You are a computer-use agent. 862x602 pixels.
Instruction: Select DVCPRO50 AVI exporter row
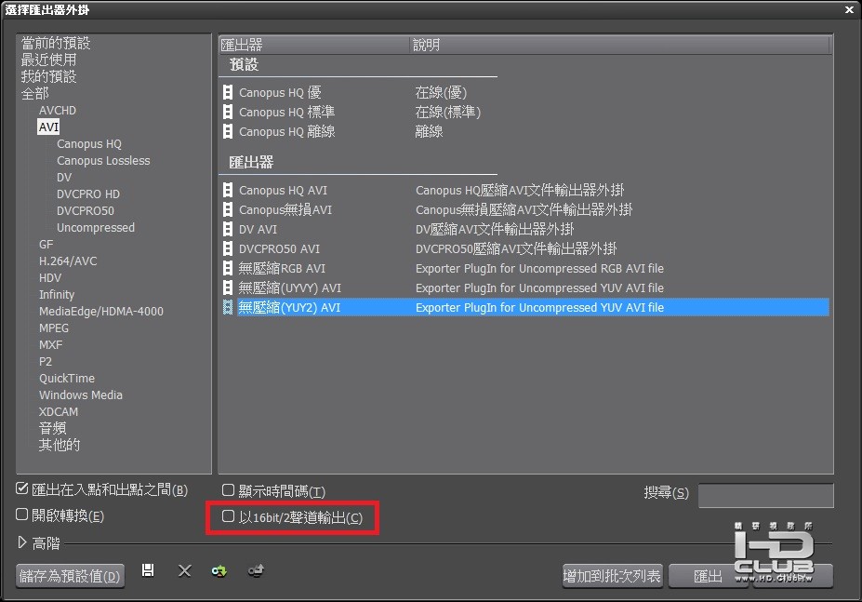point(524,248)
